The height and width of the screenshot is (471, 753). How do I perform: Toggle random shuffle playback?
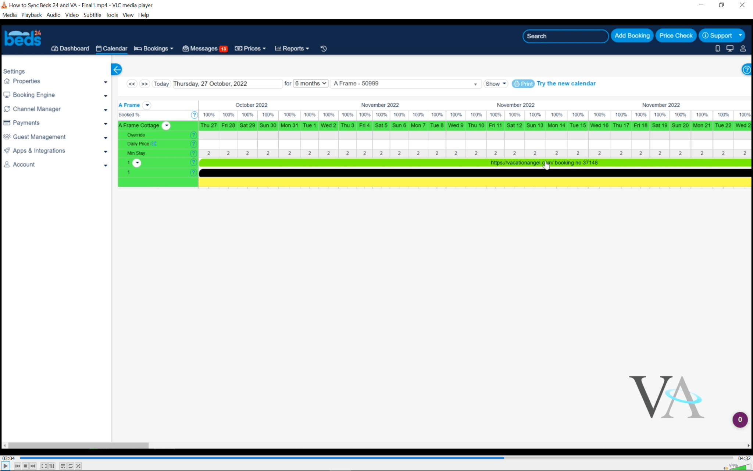(x=78, y=466)
